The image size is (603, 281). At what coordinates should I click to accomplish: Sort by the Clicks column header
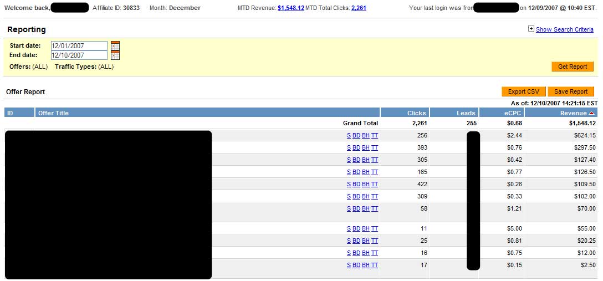click(405, 113)
